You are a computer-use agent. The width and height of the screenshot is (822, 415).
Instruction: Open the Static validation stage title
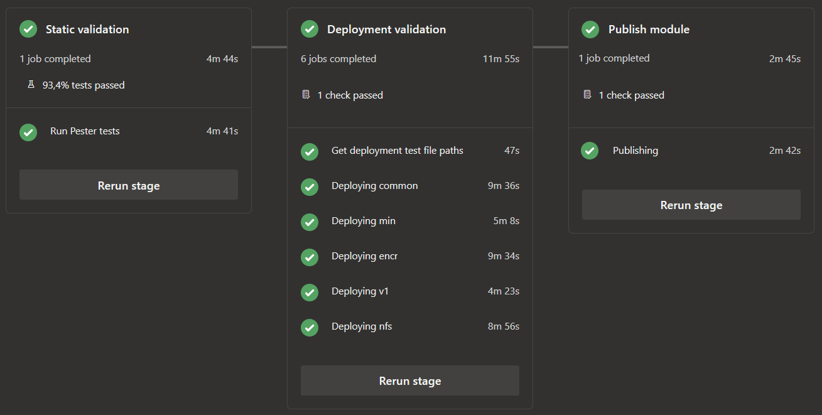coord(87,30)
